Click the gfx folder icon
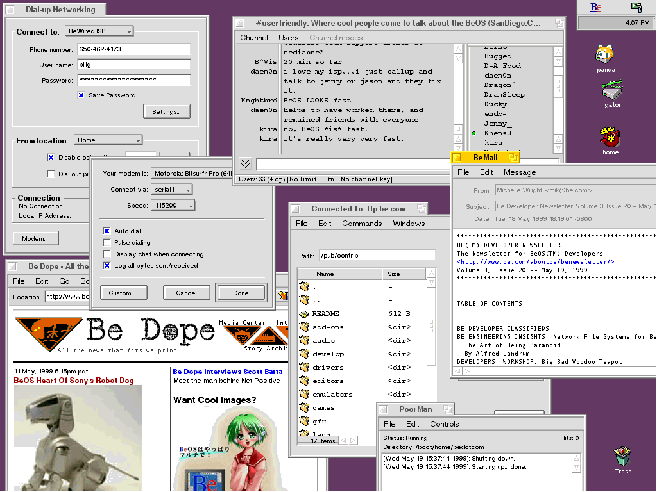 tap(305, 421)
